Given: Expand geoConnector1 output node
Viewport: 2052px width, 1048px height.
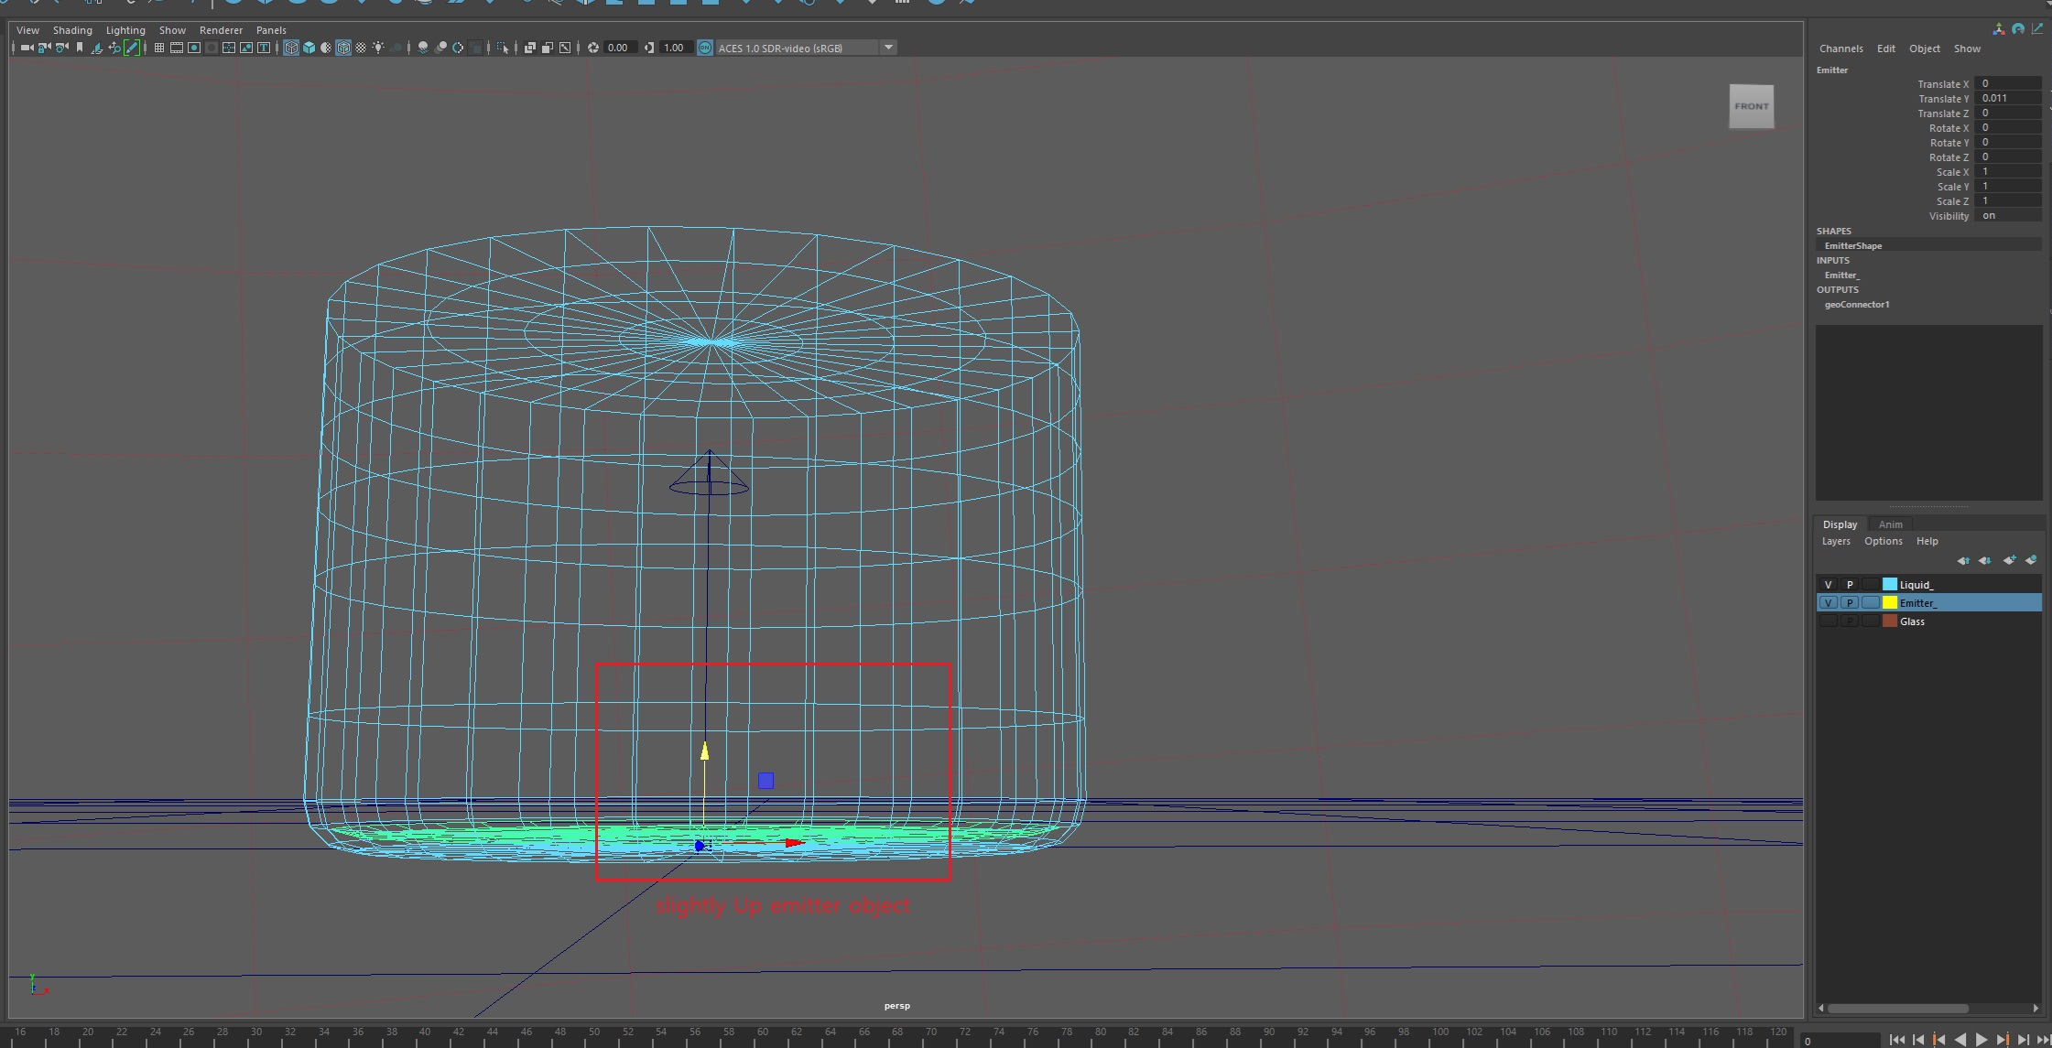Looking at the screenshot, I should click(1856, 305).
